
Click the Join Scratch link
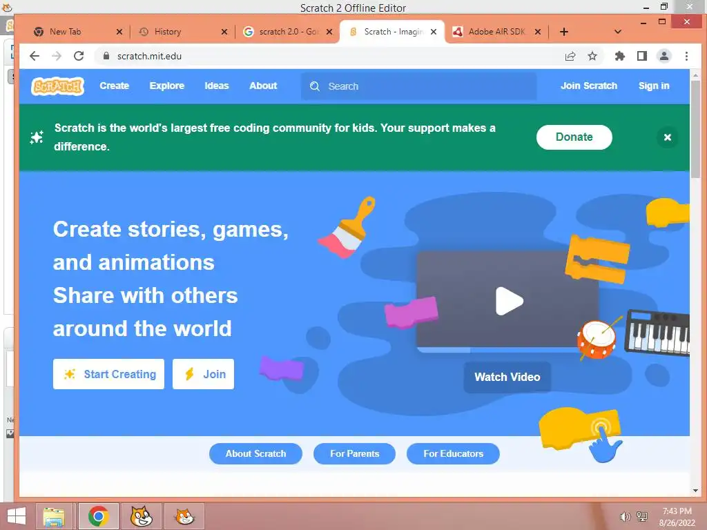pos(589,86)
